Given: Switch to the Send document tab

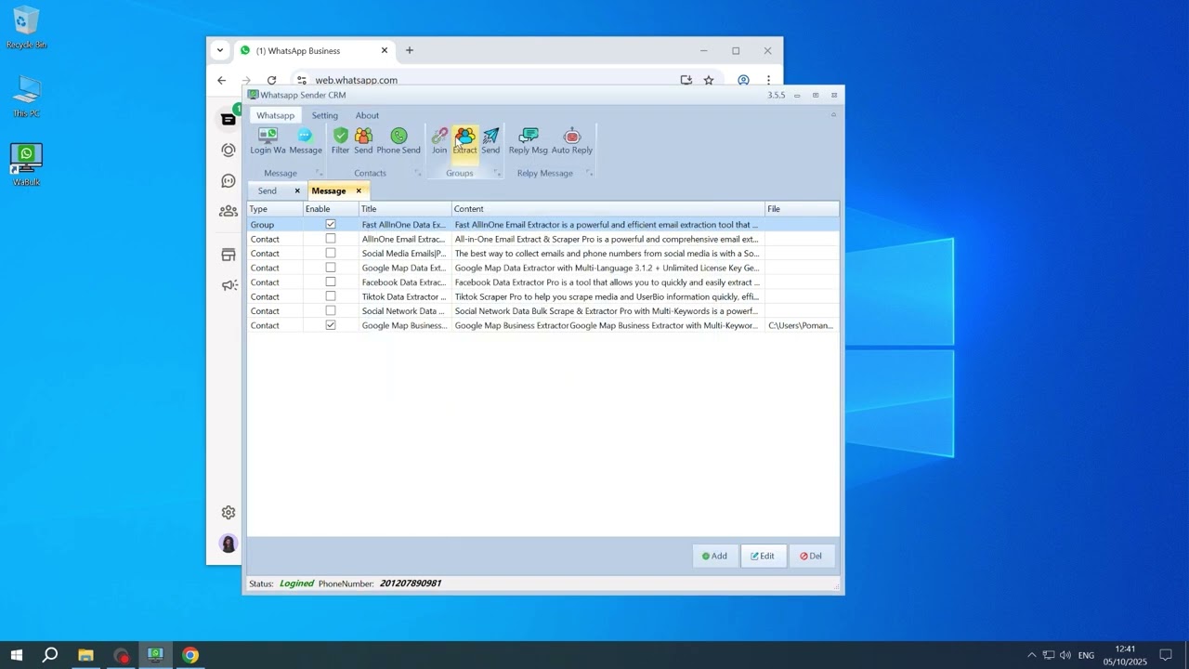Looking at the screenshot, I should (x=268, y=190).
